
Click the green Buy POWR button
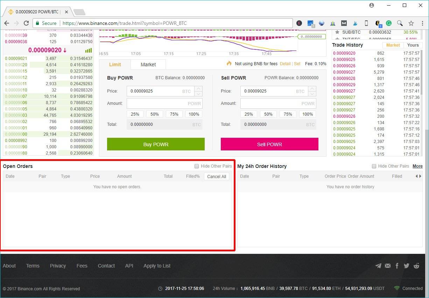coord(156,144)
